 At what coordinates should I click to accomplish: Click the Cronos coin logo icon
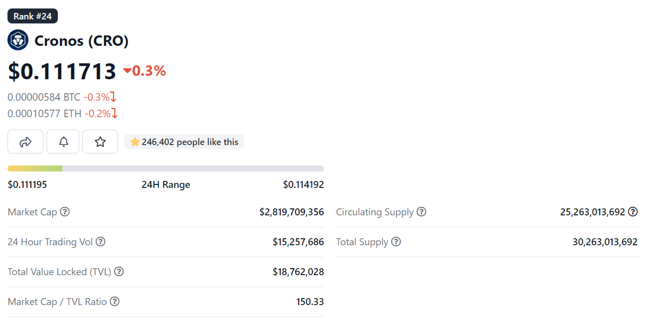(18, 40)
